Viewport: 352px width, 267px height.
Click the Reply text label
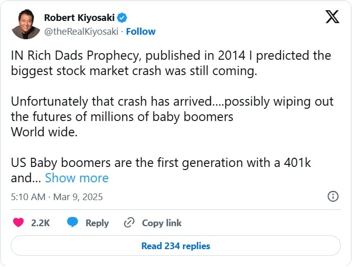(x=97, y=223)
